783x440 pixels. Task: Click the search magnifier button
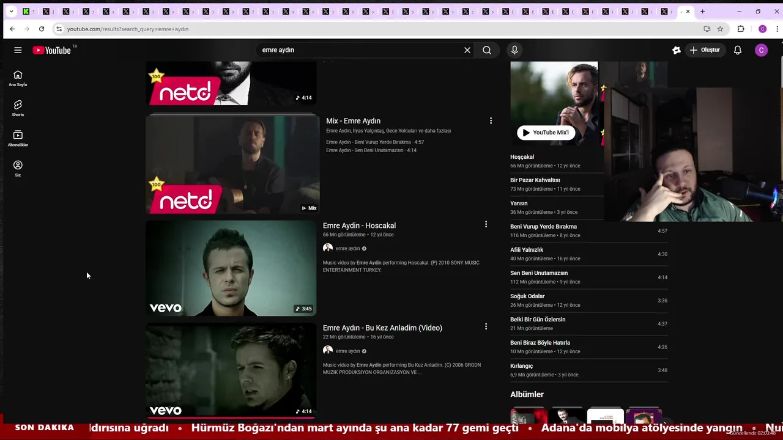coord(487,50)
